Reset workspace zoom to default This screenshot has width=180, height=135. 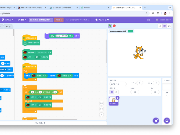point(102,115)
